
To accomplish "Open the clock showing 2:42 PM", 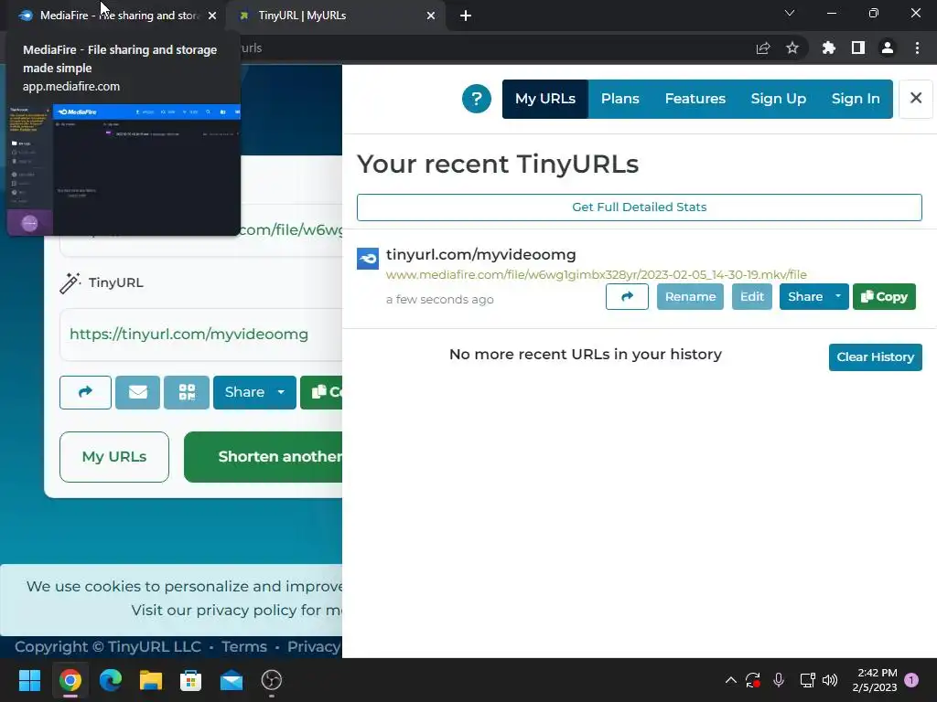I will click(874, 680).
